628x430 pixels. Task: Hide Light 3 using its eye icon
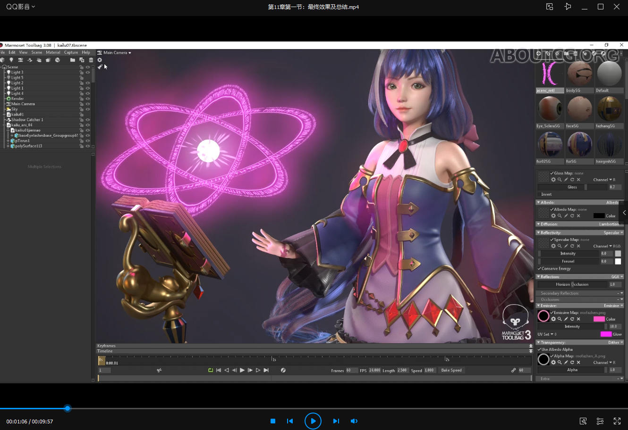[88, 72]
